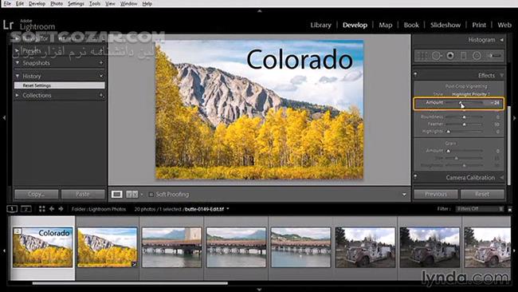Click the Paste button
Image resolution: width=518 pixels, height=292 pixels.
(x=83, y=194)
